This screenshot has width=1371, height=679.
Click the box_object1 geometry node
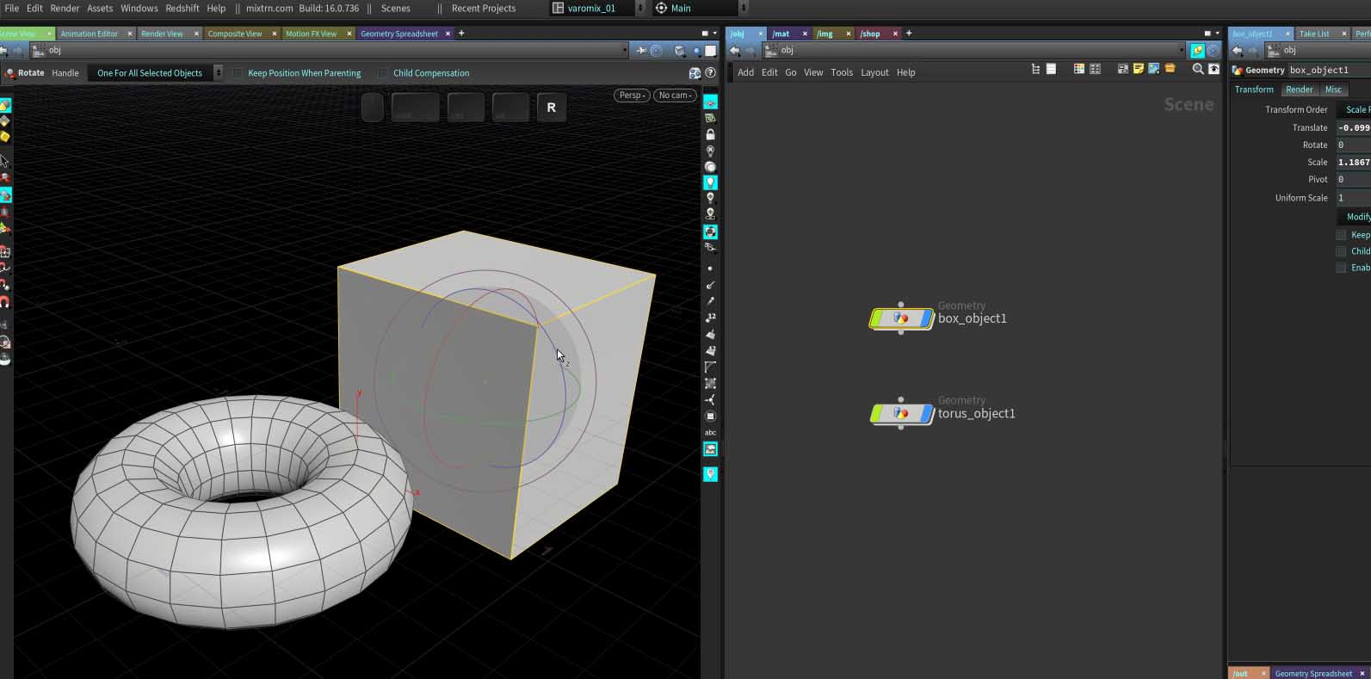(x=900, y=318)
